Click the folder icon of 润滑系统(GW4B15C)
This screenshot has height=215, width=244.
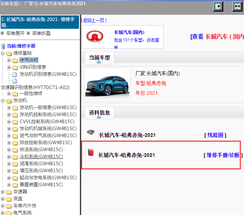15,164
